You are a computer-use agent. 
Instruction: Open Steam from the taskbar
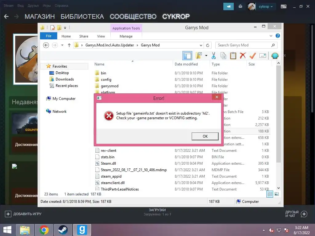[63, 230]
